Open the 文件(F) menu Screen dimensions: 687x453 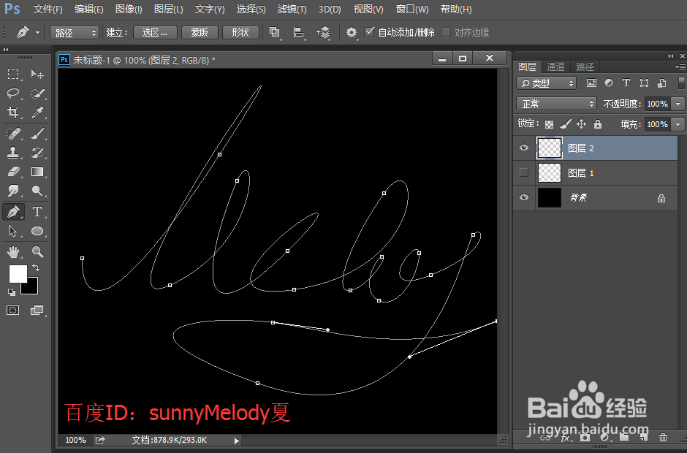(48, 9)
